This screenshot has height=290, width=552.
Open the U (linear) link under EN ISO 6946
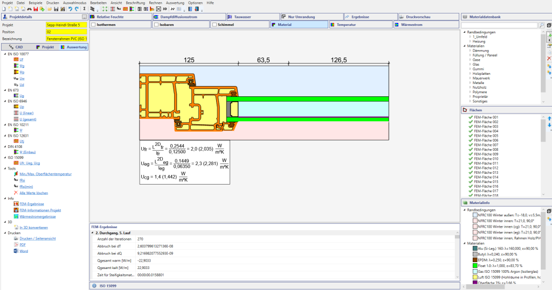[x=26, y=113]
